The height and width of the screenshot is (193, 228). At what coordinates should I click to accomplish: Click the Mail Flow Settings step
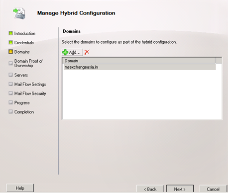coord(30,84)
